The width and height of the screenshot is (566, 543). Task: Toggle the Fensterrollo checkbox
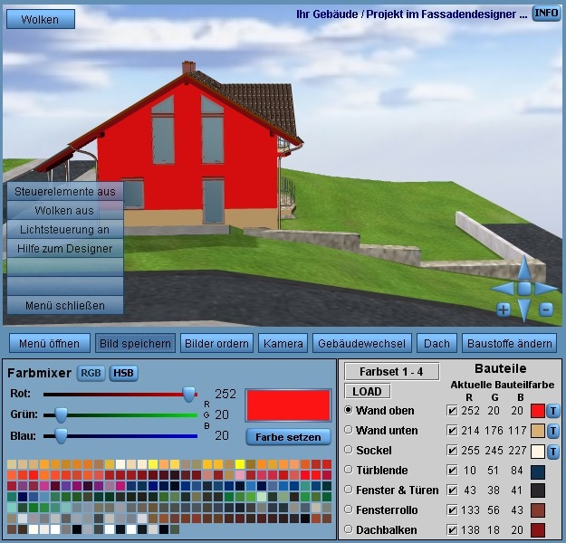coord(452,510)
